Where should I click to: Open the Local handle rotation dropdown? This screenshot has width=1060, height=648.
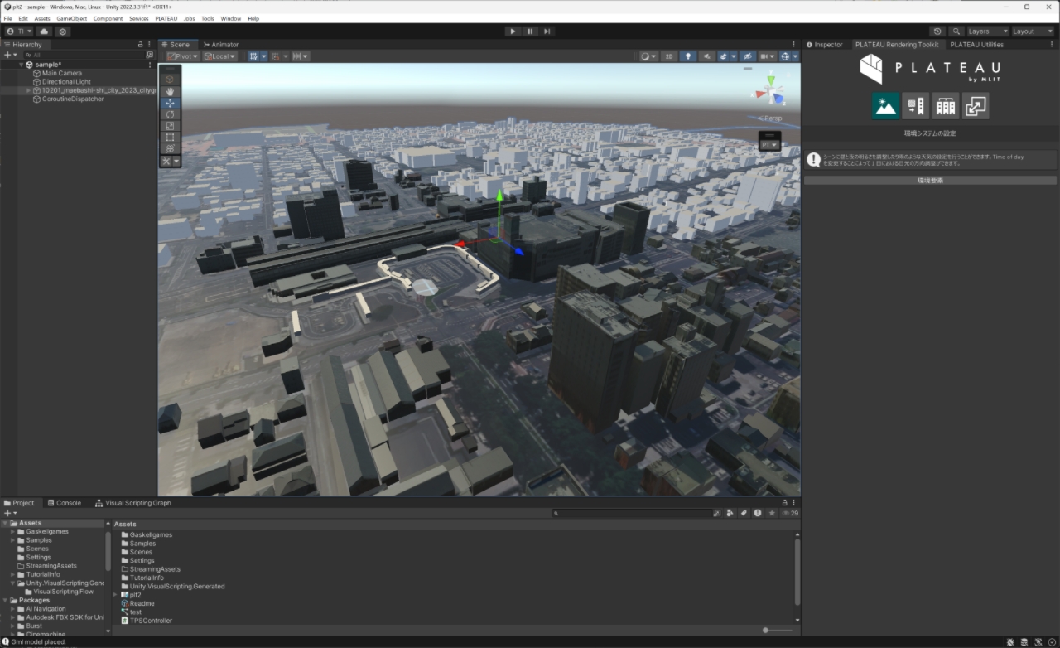219,56
